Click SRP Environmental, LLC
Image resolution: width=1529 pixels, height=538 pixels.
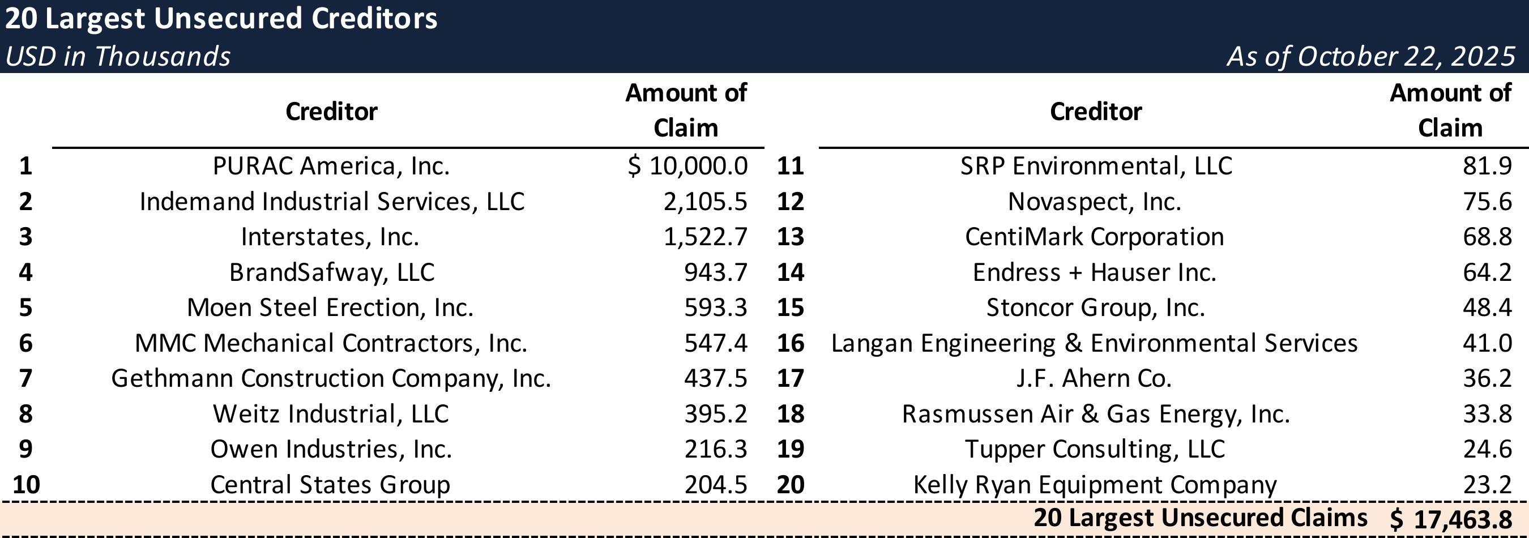[1096, 166]
